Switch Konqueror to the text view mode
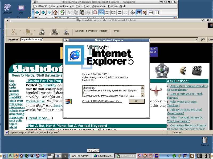The width and height of the screenshot is (213, 159). pos(125,12)
